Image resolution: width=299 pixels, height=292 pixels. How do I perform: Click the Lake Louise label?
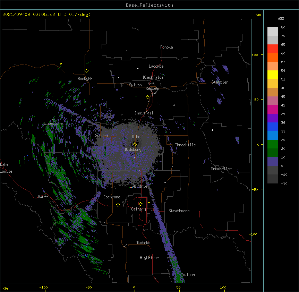point(6,168)
